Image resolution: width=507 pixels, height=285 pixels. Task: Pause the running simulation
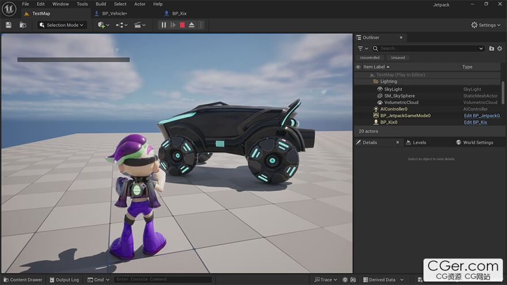tap(164, 25)
